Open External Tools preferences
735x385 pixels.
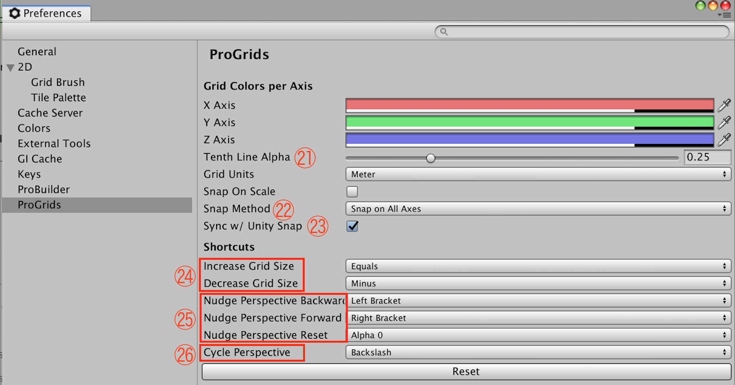tap(54, 144)
